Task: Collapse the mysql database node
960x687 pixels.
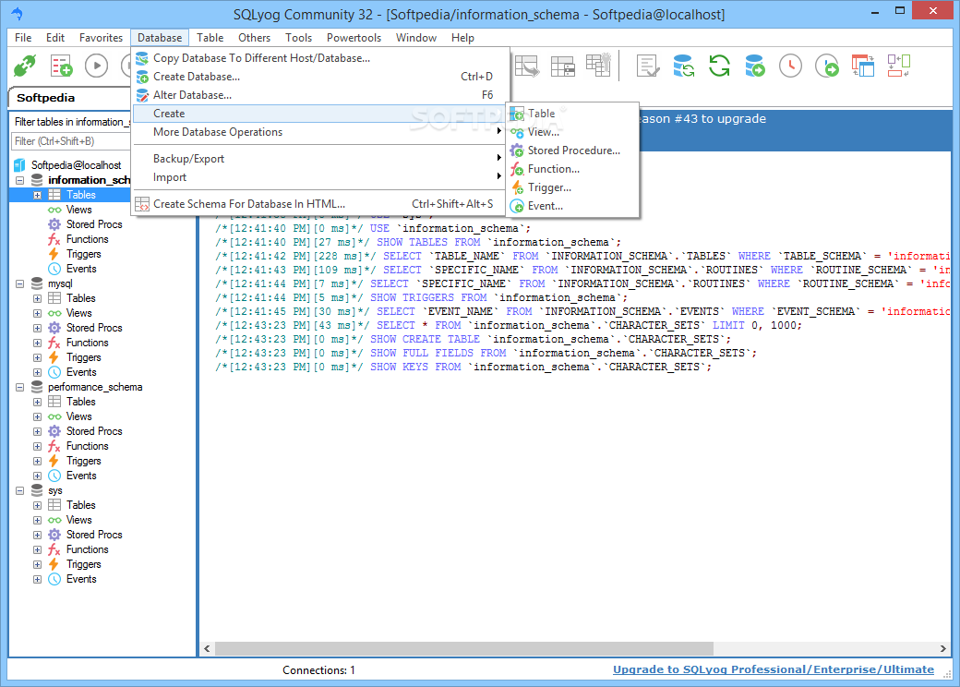Action: pos(20,284)
